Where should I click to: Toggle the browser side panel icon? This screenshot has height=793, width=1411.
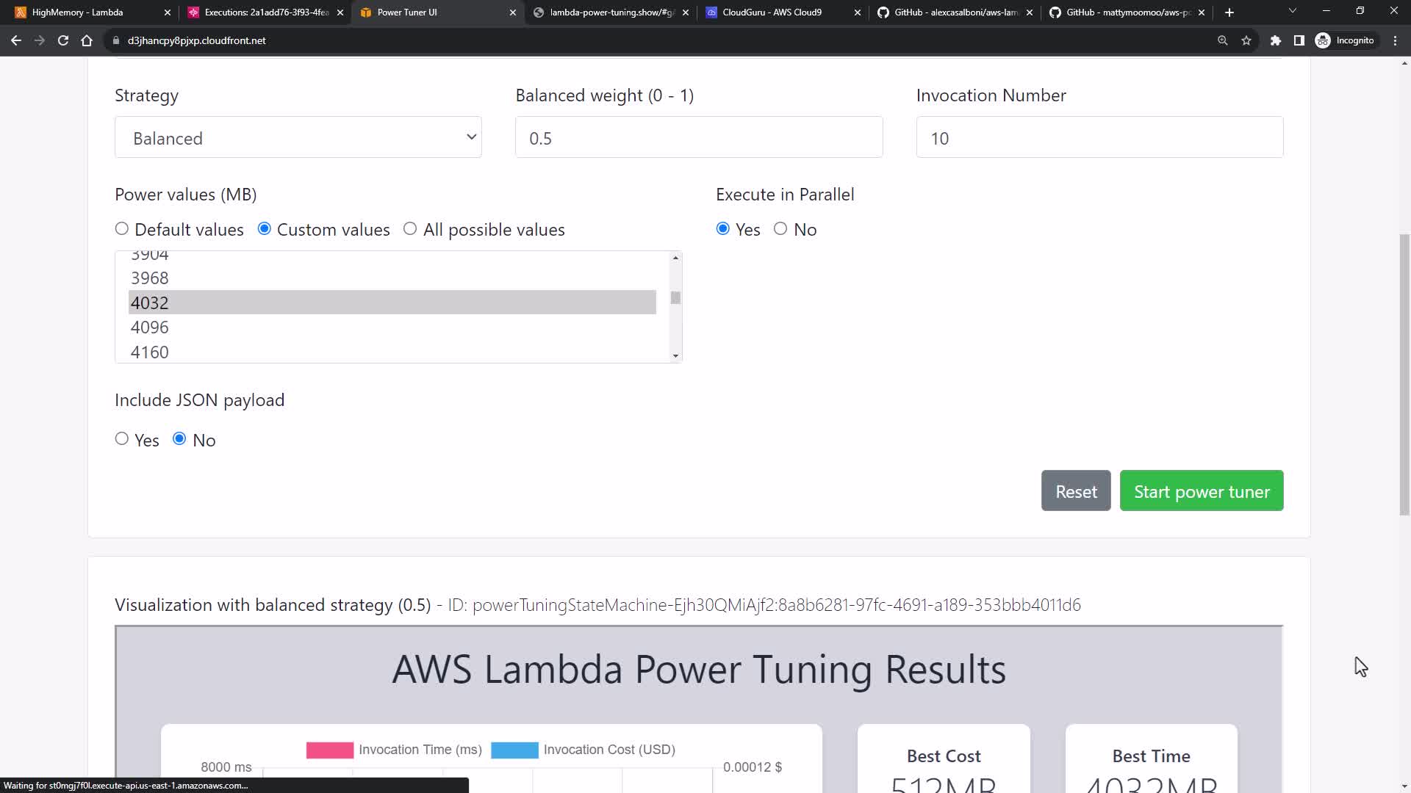tap(1299, 40)
